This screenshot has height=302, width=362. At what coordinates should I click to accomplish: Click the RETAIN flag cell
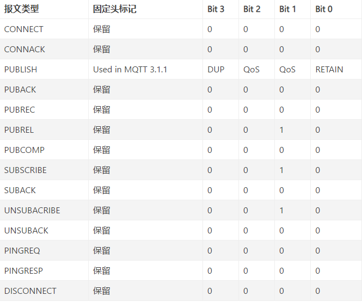point(329,70)
